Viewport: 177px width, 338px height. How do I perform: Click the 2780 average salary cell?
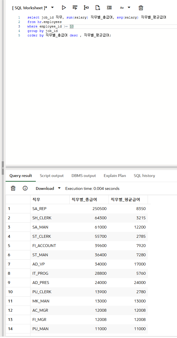click(x=128, y=292)
